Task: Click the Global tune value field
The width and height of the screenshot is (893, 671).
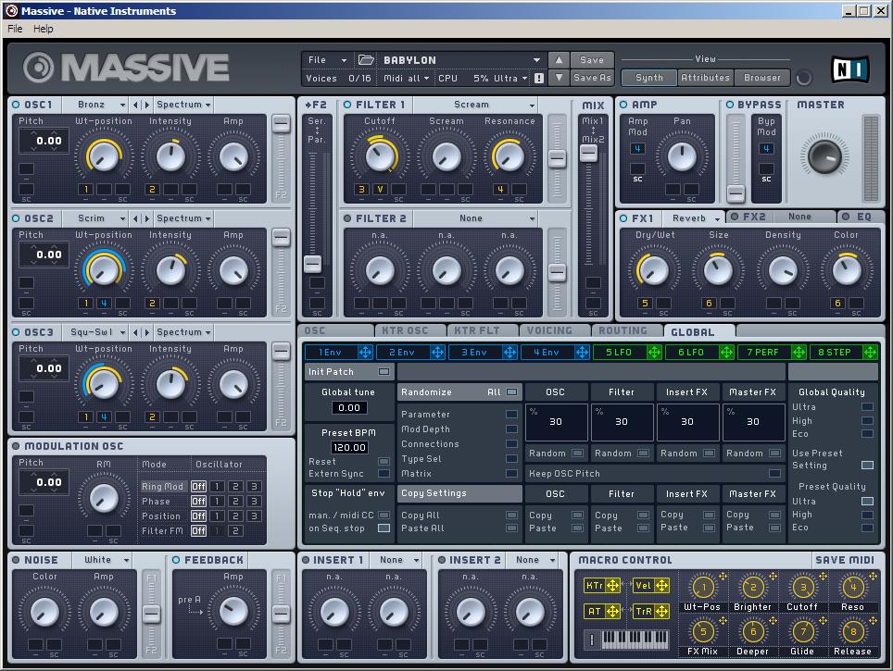Action: [x=349, y=407]
